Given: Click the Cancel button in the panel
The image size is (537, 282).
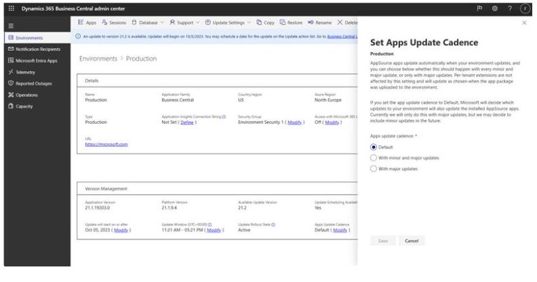Looking at the screenshot, I should point(412,241).
